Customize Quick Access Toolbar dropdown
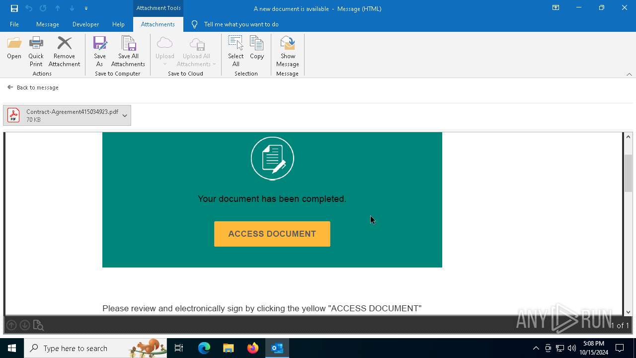 pyautogui.click(x=86, y=8)
